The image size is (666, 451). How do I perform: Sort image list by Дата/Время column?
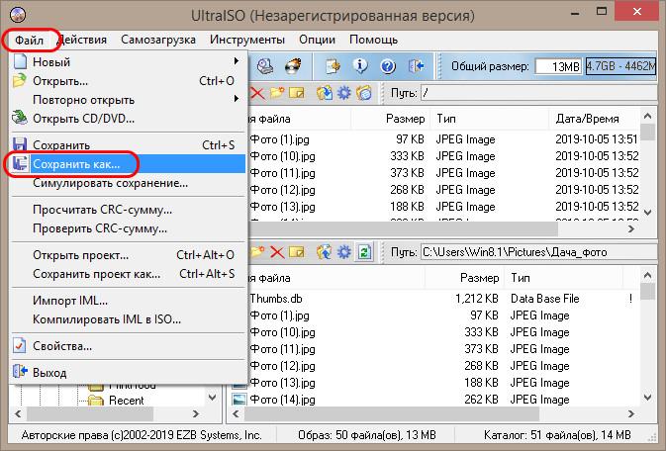(x=594, y=119)
